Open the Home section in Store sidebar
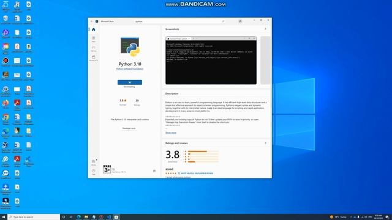392x220 pixels. (x=94, y=29)
